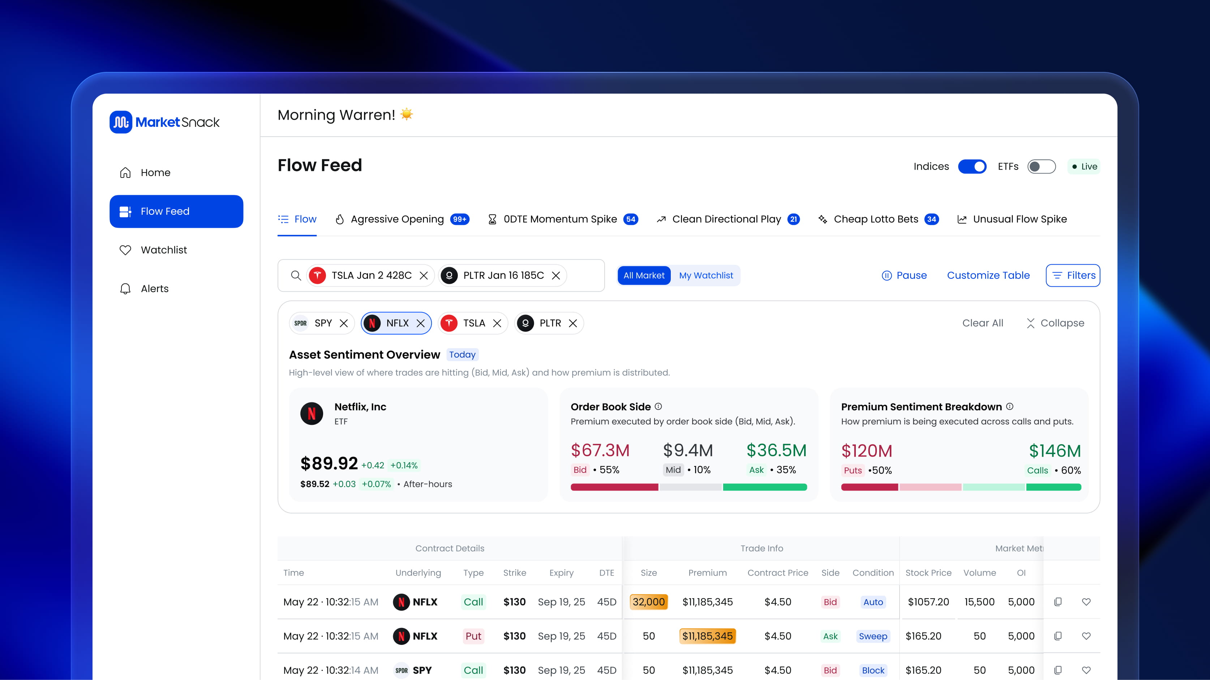Click Customize Table

pos(988,275)
